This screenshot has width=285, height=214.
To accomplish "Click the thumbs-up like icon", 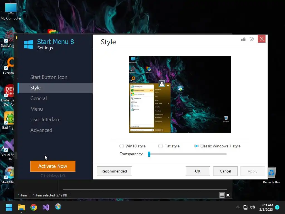I will click(x=243, y=39).
